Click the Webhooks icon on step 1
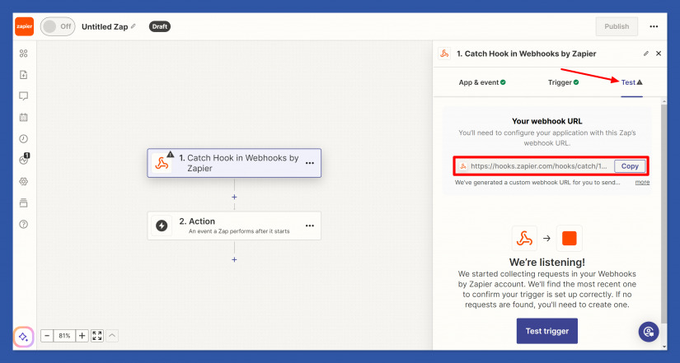The width and height of the screenshot is (680, 363). pos(162,164)
